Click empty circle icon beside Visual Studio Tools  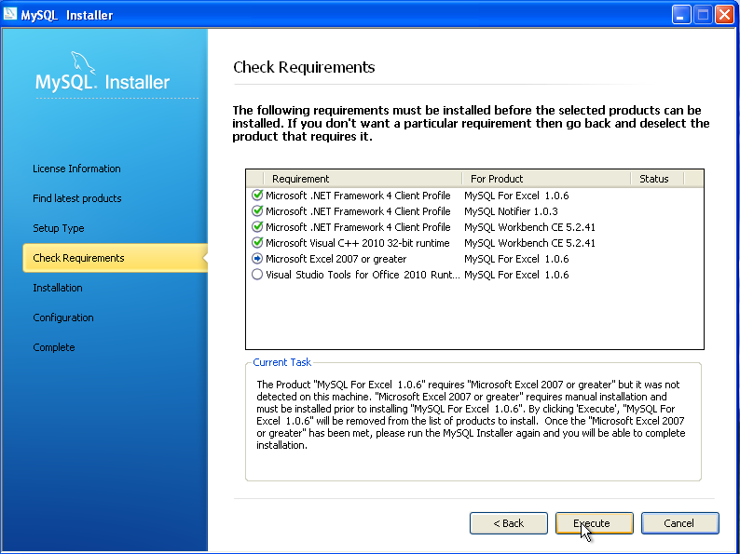[x=257, y=275]
